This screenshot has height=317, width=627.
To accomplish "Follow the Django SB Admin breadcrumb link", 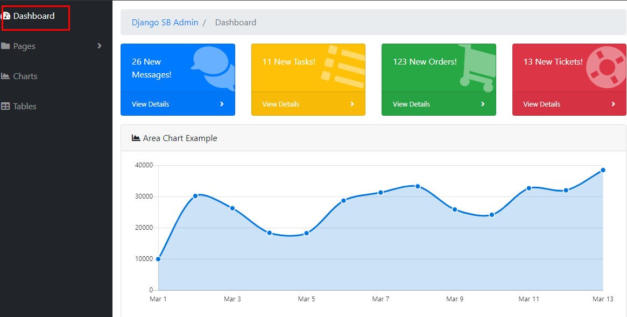I will click(x=165, y=23).
